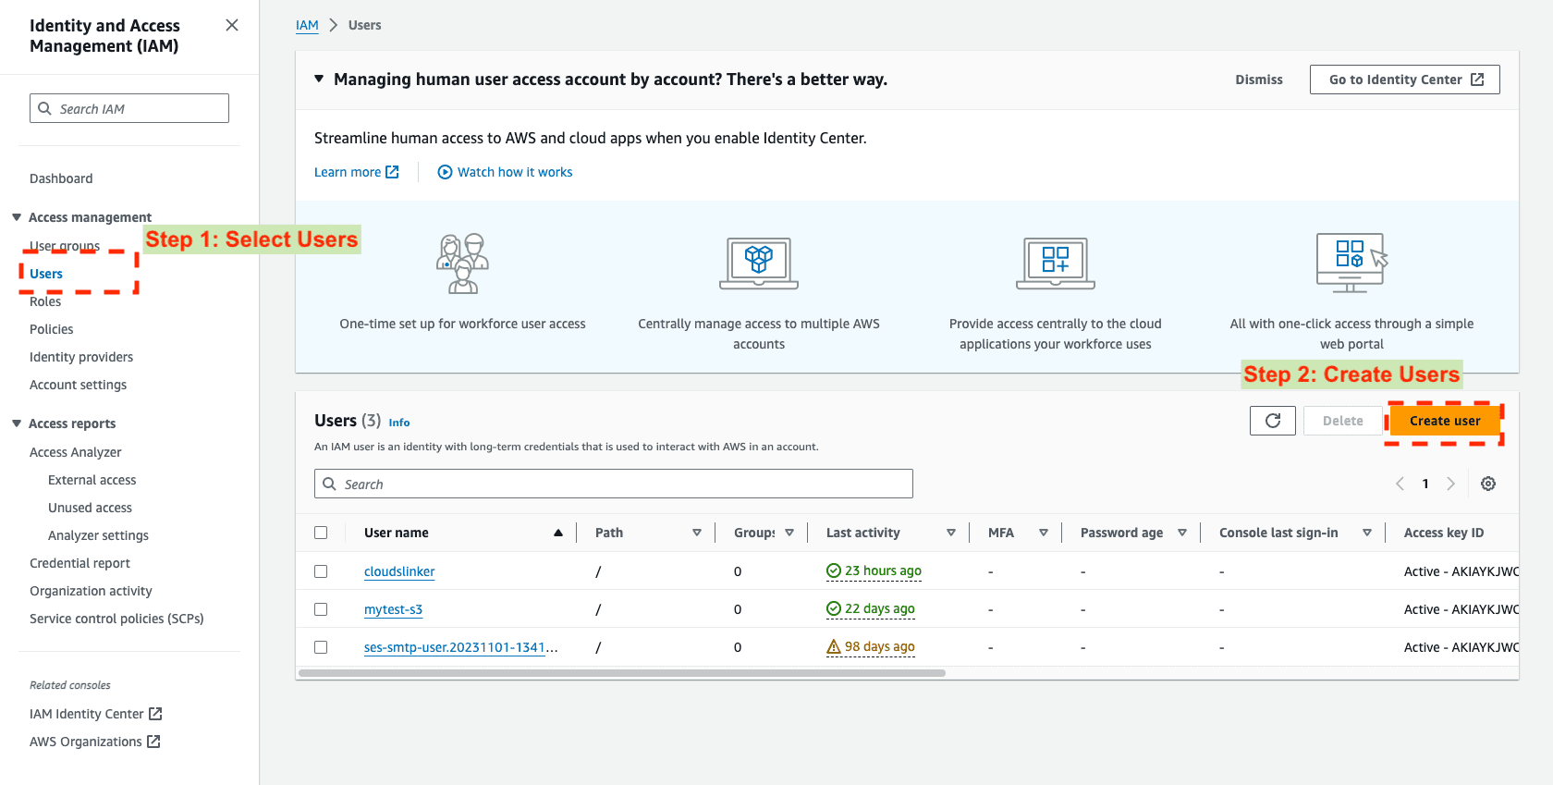The height and width of the screenshot is (785, 1553).
Task: Click the search magnifier in Search IAM
Action: [44, 108]
